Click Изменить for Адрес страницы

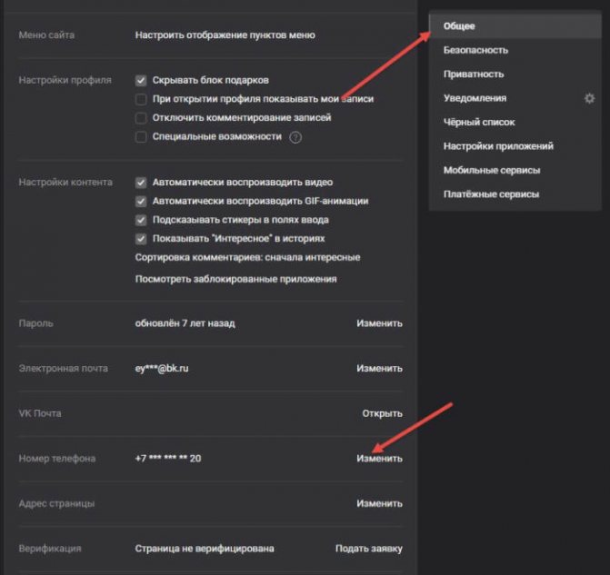(x=379, y=504)
